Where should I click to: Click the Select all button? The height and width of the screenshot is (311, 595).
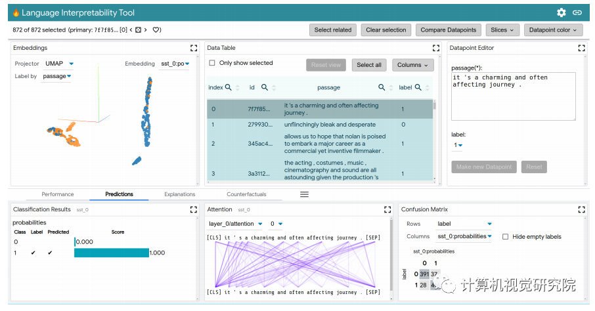369,65
